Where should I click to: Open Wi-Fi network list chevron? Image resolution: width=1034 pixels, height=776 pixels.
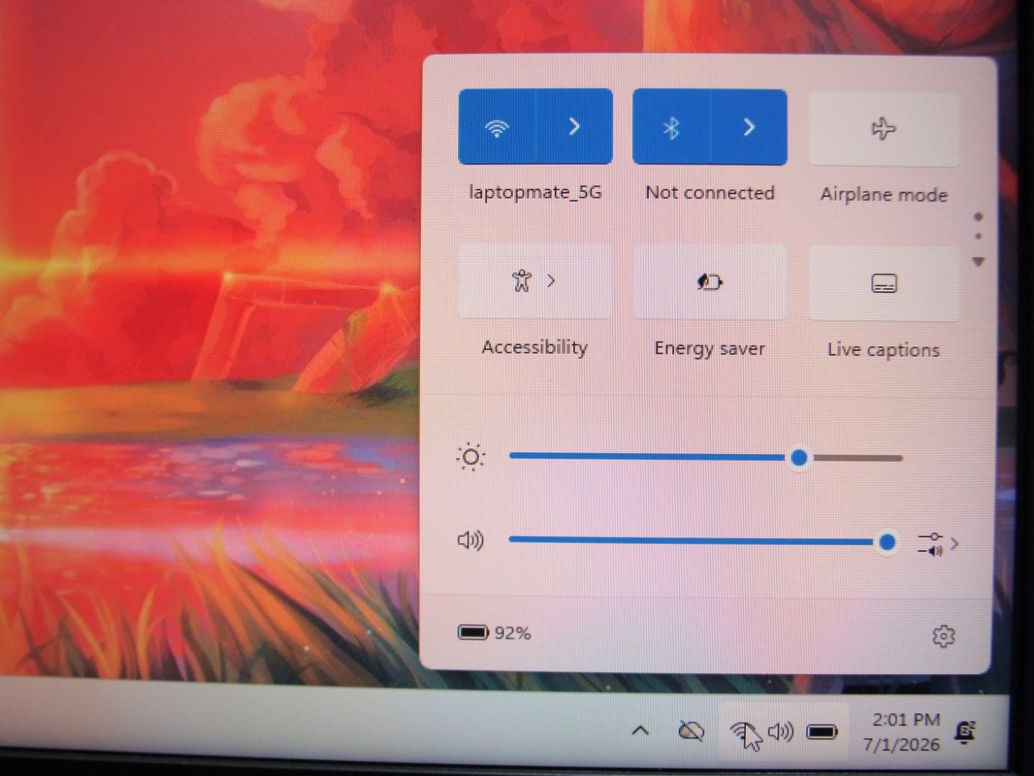click(575, 127)
